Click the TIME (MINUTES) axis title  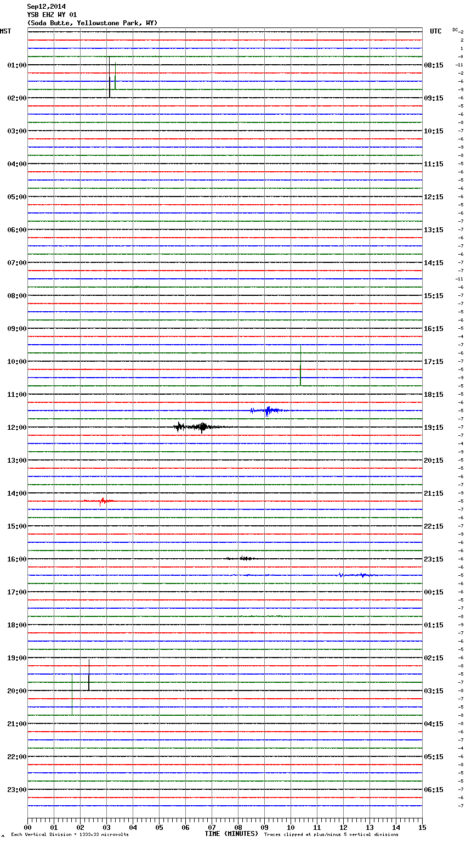point(231,834)
